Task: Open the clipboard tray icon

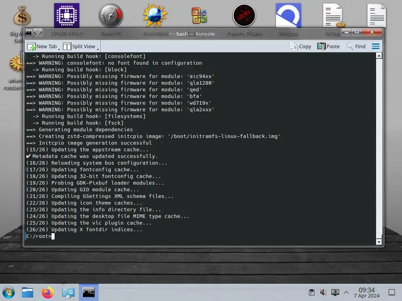Action: [x=311, y=292]
